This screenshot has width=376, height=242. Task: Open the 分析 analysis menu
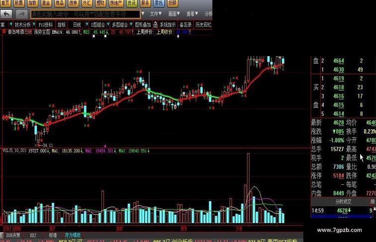[208, 14]
